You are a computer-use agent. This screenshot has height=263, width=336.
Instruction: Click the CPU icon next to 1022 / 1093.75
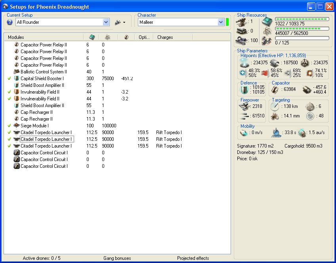(267, 22)
